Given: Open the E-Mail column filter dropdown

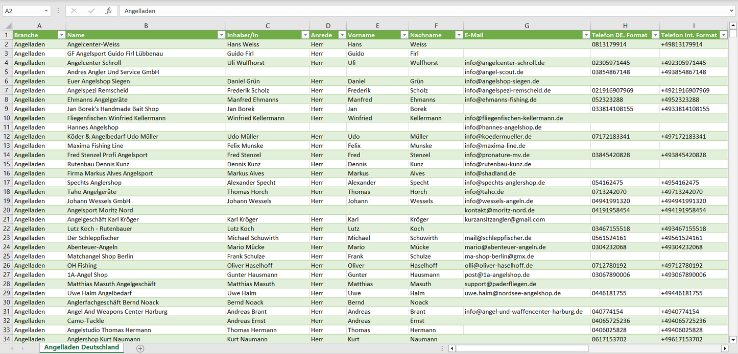Looking at the screenshot, I should tap(585, 35).
